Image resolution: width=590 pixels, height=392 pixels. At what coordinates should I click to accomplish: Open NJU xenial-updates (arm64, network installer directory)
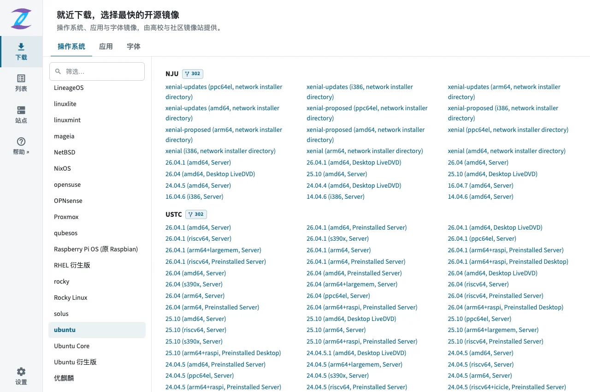click(504, 92)
